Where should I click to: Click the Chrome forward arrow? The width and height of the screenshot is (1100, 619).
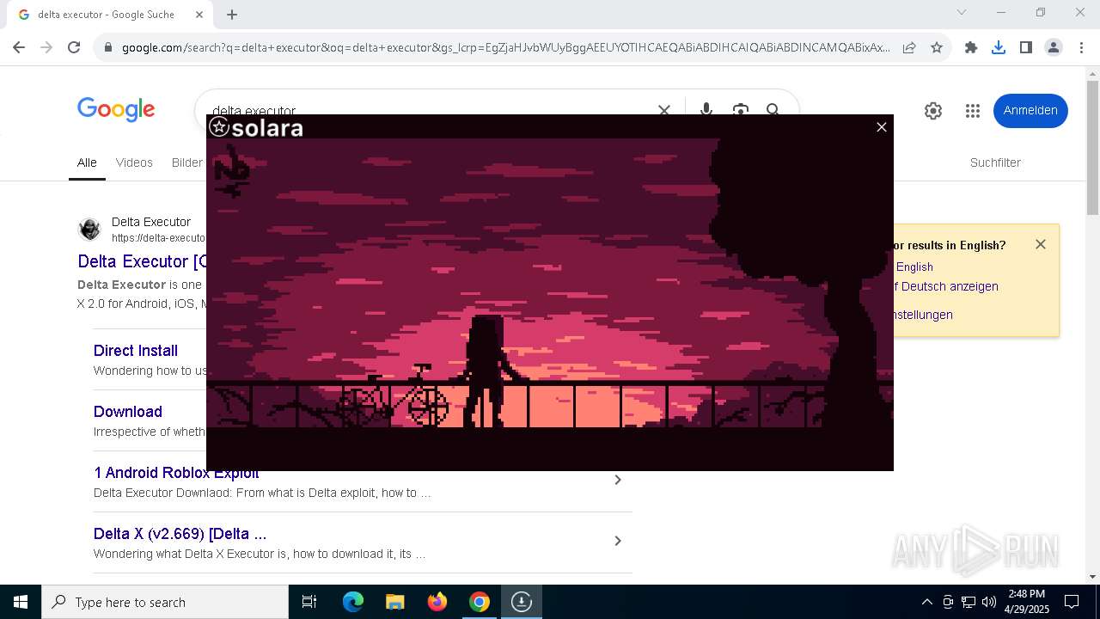pyautogui.click(x=46, y=47)
